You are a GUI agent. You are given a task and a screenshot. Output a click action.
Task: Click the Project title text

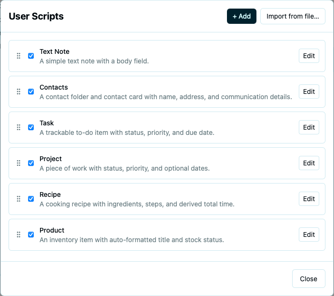coord(50,159)
